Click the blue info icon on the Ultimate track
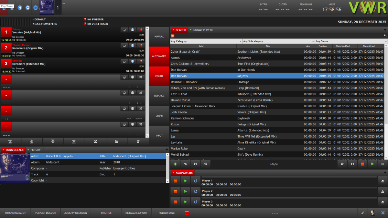This screenshot has width=388, height=218. (x=133, y=61)
